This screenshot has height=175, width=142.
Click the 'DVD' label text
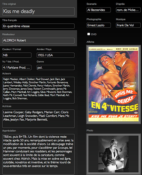point(94,34)
